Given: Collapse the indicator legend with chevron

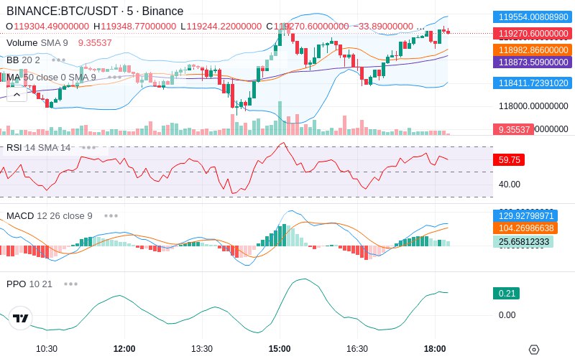Looking at the screenshot, I should click(17, 93).
